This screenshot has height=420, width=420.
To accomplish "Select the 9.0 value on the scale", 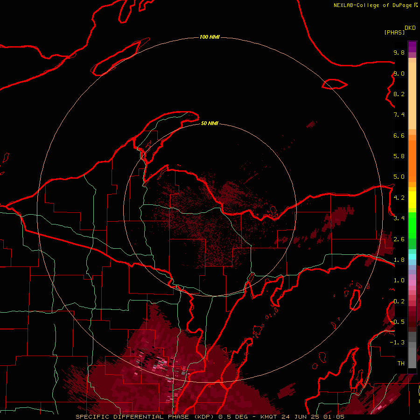I will tap(399, 73).
